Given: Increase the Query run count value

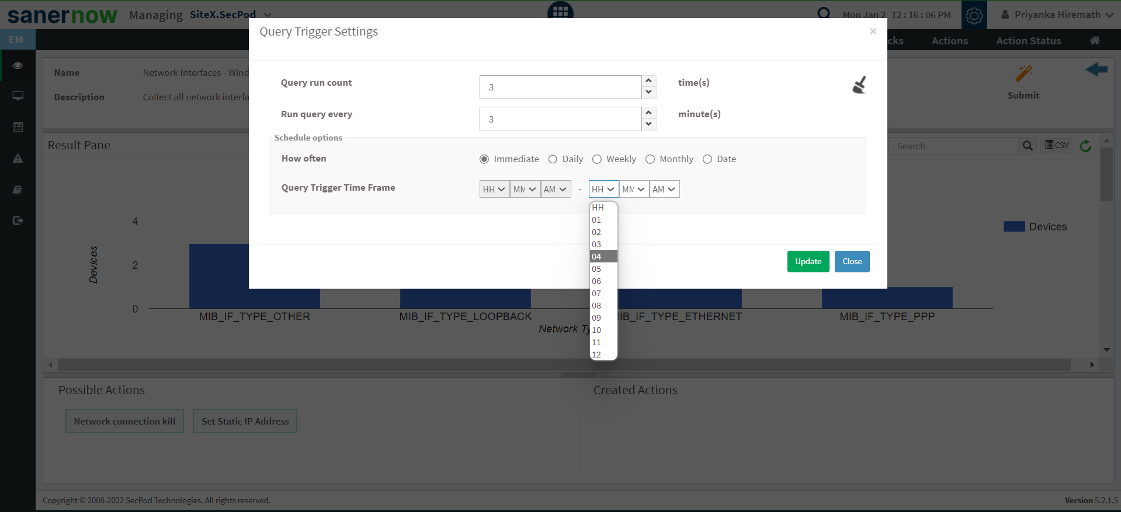Looking at the screenshot, I should pyautogui.click(x=649, y=81).
